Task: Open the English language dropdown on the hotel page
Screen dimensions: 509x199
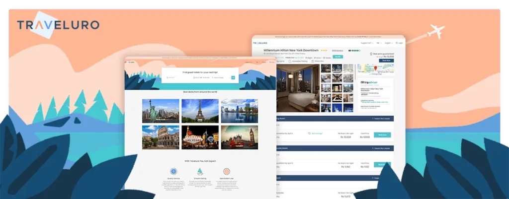Action: pos(389,43)
